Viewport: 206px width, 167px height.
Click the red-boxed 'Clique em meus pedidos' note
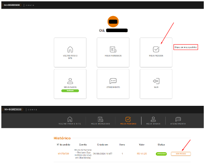tap(185, 47)
